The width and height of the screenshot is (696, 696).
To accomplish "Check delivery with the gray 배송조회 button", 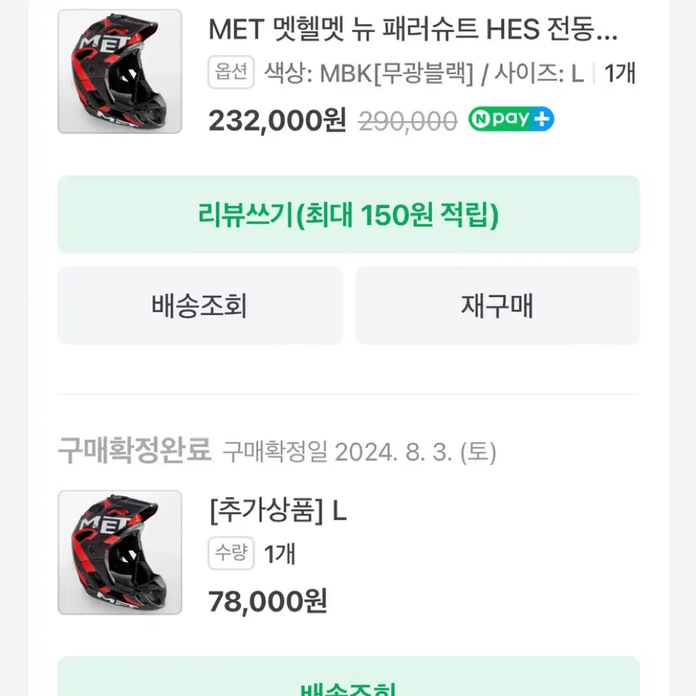I will (200, 305).
